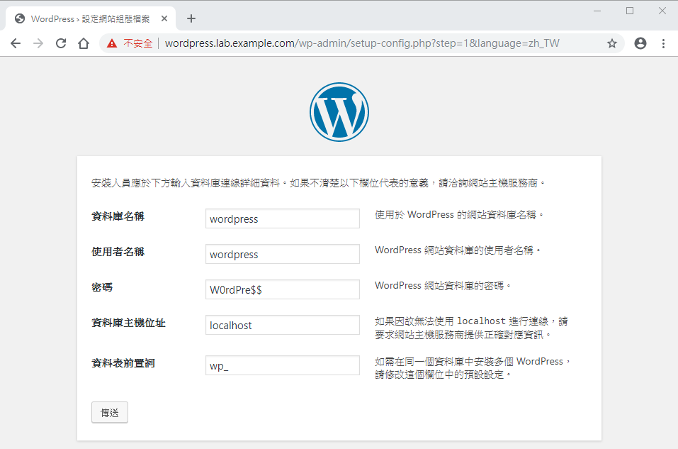Click the browser forward arrow
The height and width of the screenshot is (449, 678).
click(38, 43)
